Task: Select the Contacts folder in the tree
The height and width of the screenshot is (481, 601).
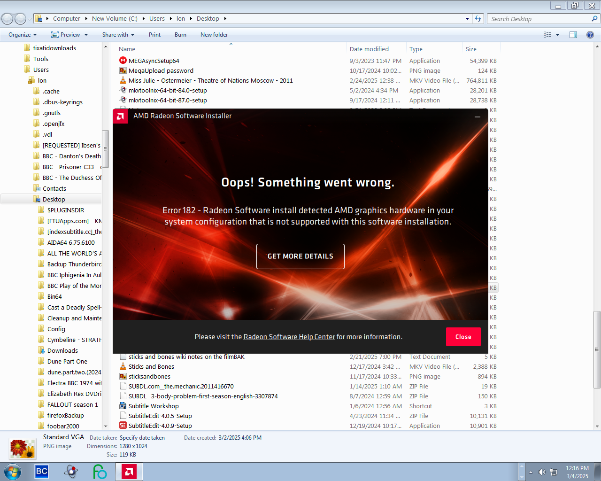Action: click(54, 188)
